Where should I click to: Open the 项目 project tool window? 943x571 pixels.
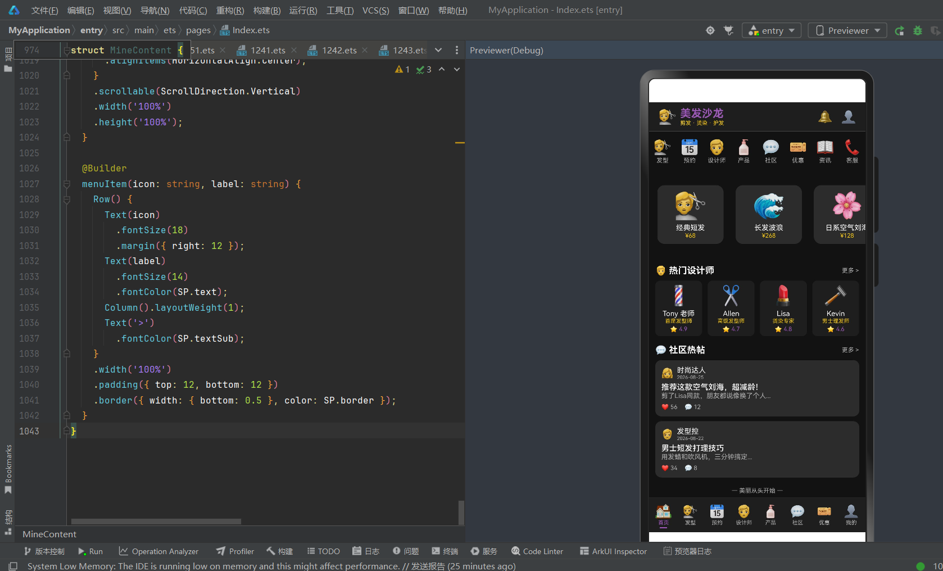tap(8, 60)
